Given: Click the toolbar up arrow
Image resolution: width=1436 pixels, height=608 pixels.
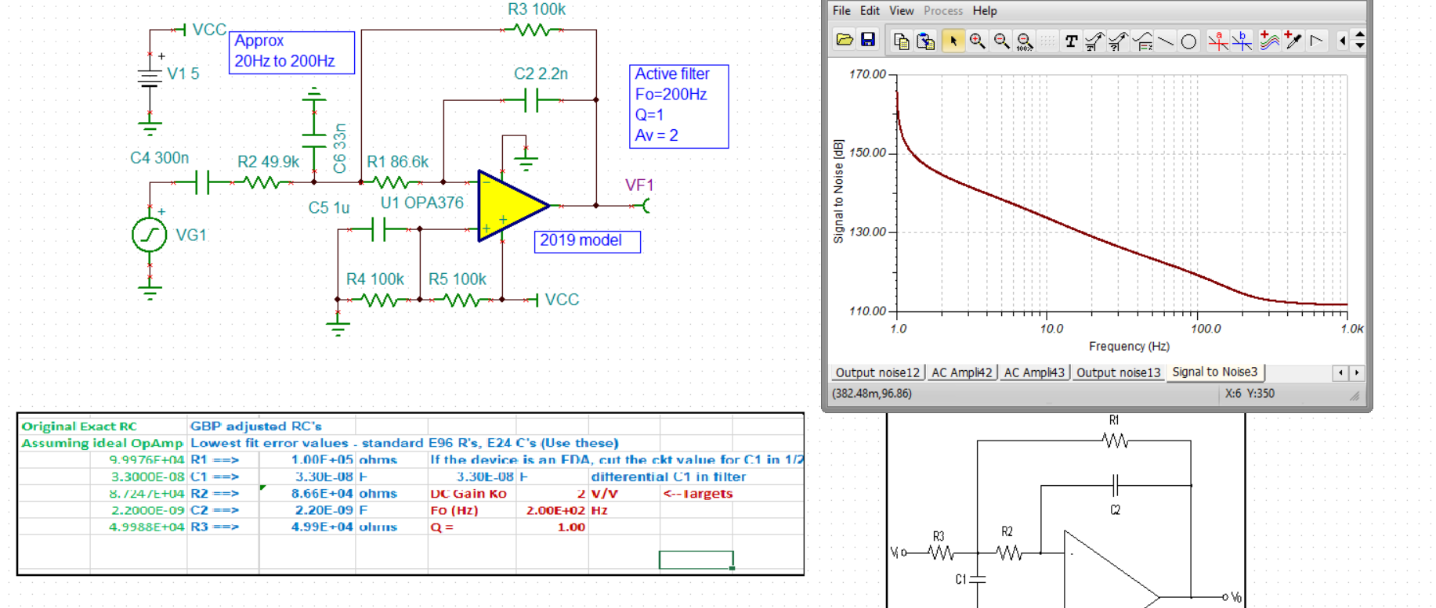Looking at the screenshot, I should 1360,34.
